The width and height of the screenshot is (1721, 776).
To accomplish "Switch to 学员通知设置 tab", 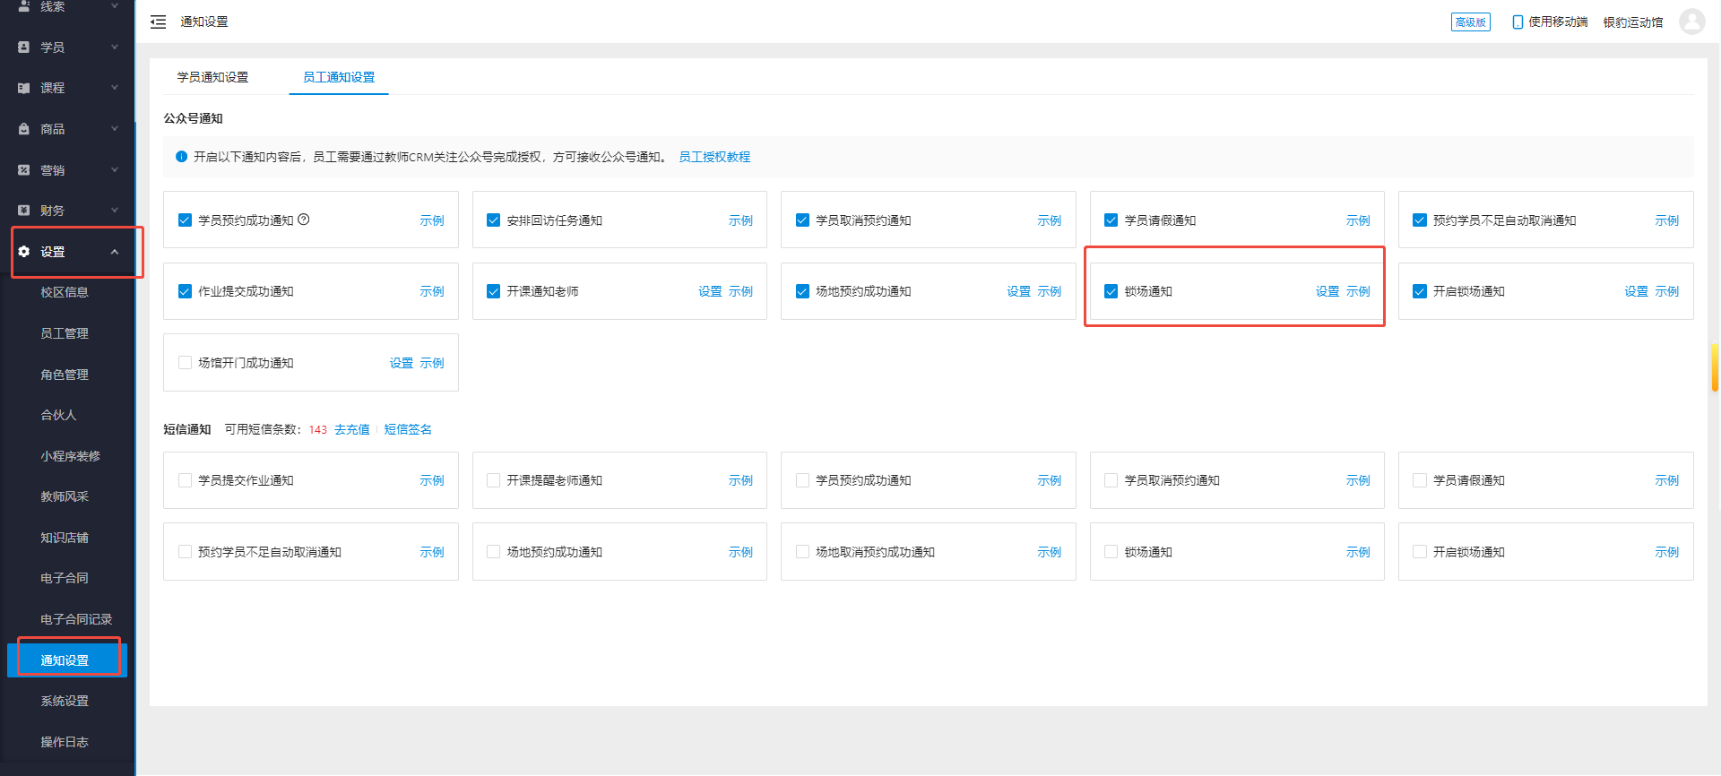I will [x=212, y=77].
